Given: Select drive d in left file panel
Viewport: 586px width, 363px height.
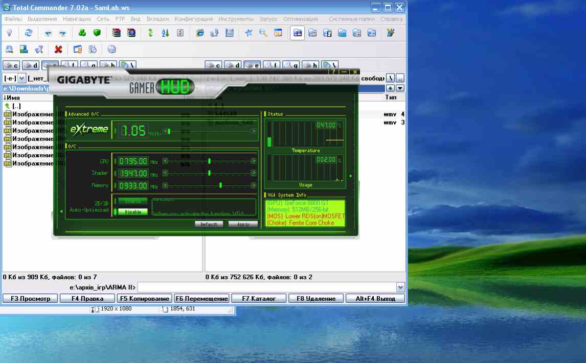Looking at the screenshot, I should 31,65.
